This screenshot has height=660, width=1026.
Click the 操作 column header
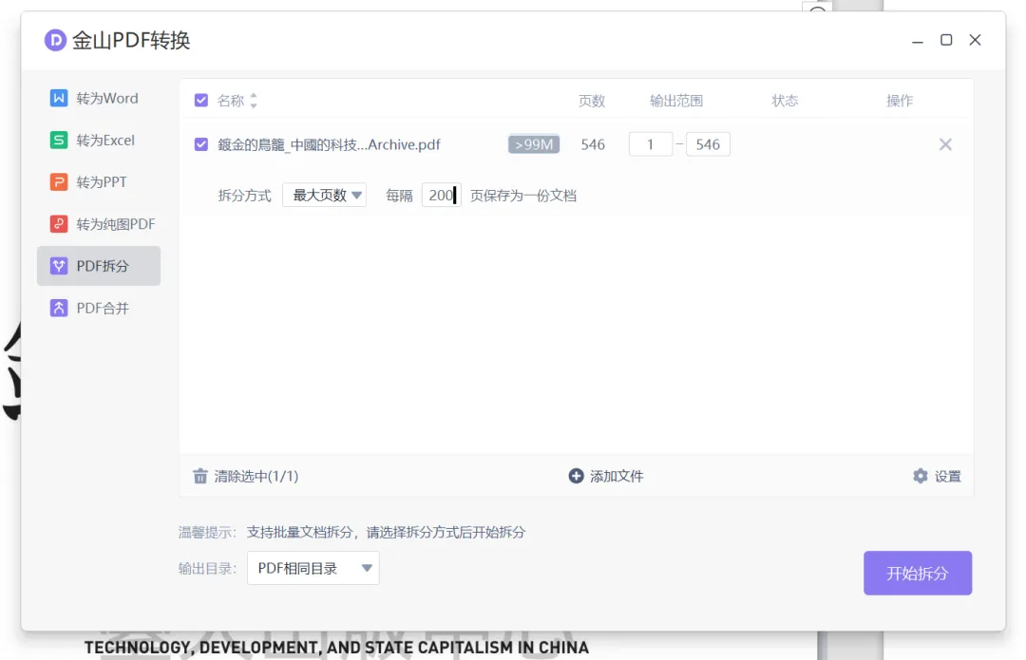pyautogui.click(x=900, y=101)
